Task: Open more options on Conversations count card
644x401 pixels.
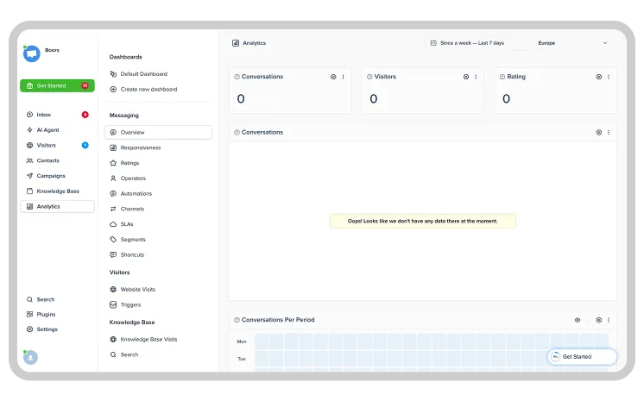Action: pos(344,77)
